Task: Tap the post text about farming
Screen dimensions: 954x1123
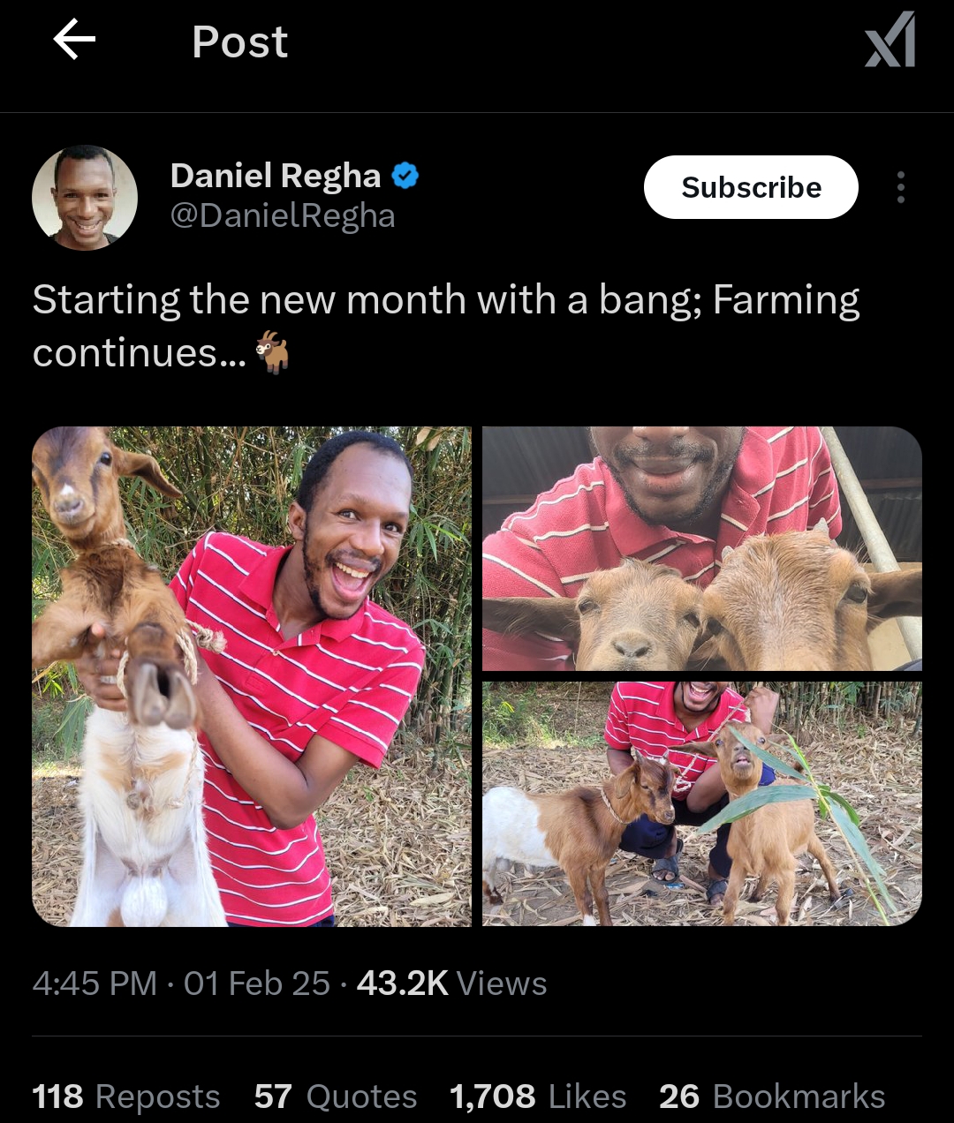Action: tap(445, 301)
